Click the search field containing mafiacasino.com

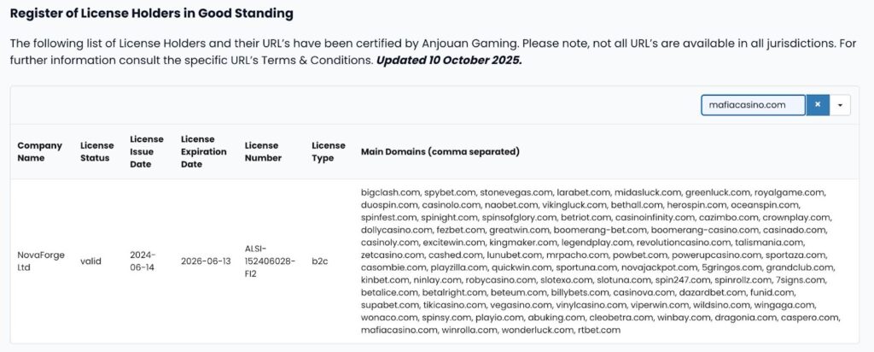tap(752, 104)
